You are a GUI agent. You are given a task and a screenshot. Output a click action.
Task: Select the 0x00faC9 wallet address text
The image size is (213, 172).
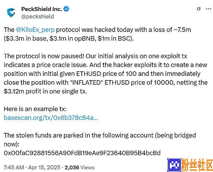(82, 153)
